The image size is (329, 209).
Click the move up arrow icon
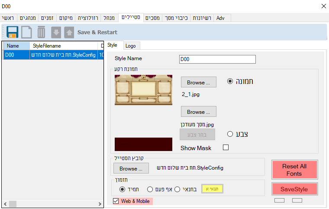(x=69, y=32)
